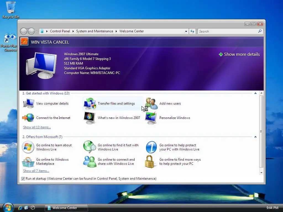
Task: Click the Back navigation arrow button
Action: click(x=24, y=31)
